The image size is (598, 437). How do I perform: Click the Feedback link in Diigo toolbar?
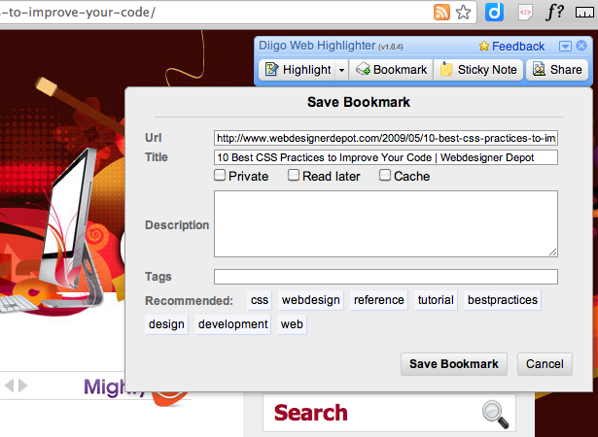[x=511, y=46]
